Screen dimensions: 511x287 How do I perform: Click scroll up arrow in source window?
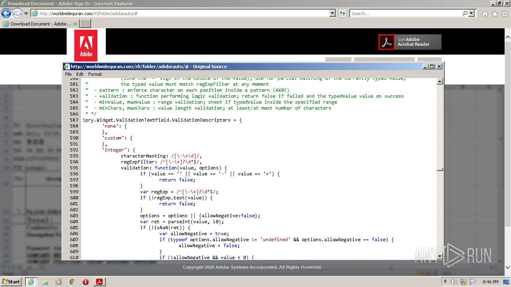point(440,82)
